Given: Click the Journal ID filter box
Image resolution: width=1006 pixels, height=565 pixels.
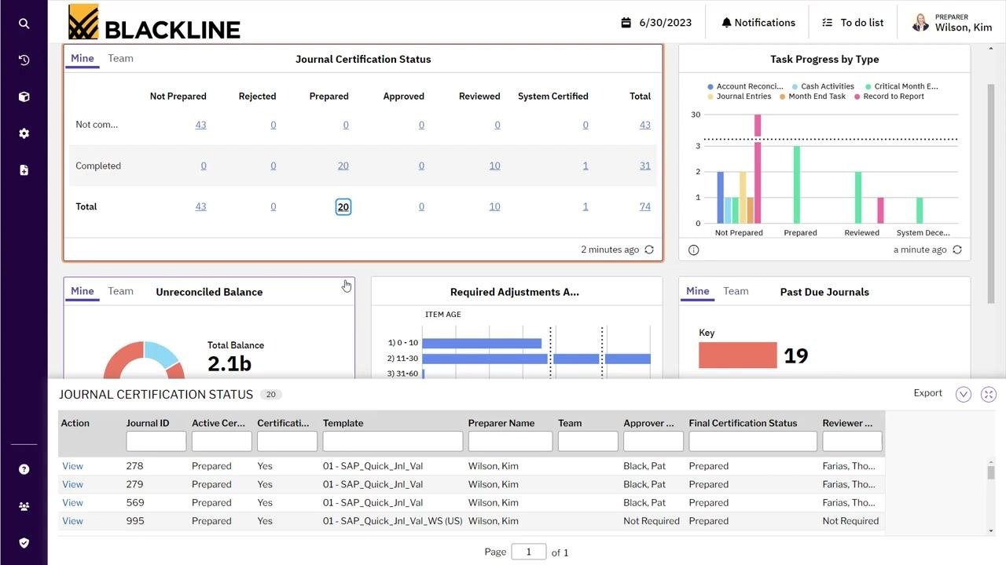Looking at the screenshot, I should coord(156,441).
